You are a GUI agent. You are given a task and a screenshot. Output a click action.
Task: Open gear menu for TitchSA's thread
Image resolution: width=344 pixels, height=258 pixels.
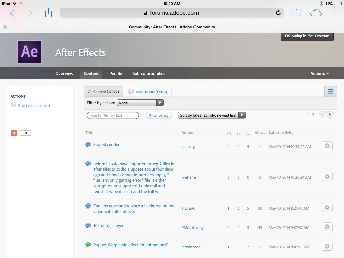click(x=327, y=208)
